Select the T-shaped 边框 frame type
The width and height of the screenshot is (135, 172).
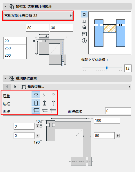tap(53, 103)
